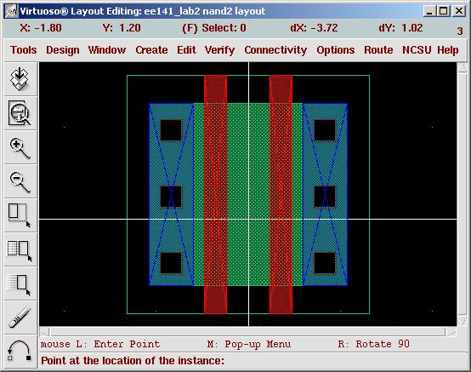Select the Zoom In magnifier tool
Image resolution: width=471 pixels, height=372 pixels.
pos(20,147)
